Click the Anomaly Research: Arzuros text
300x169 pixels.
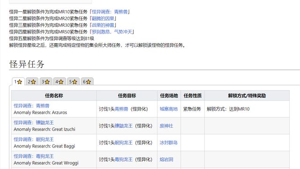click(40, 113)
